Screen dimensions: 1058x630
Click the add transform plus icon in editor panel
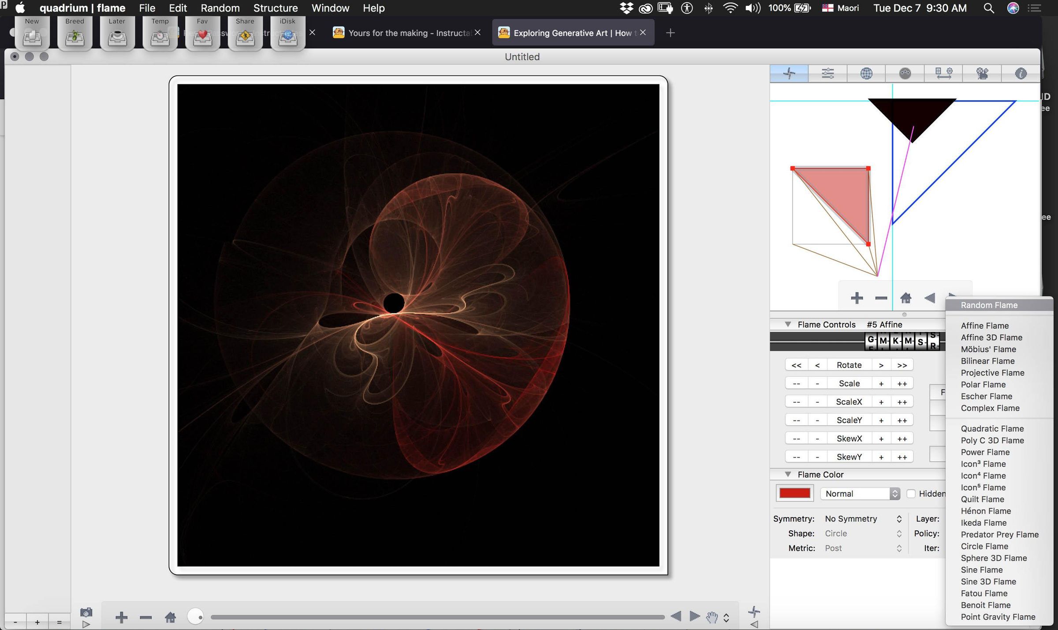(x=857, y=298)
